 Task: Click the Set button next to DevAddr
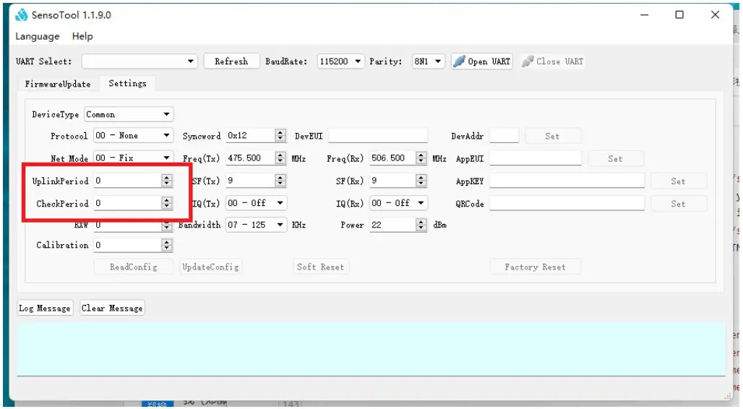552,136
